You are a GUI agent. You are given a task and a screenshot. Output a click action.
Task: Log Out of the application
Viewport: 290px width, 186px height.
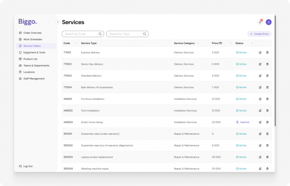click(26, 166)
